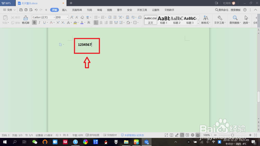The image size is (260, 146).
Task: Set right text alignment
Action: (106, 23)
